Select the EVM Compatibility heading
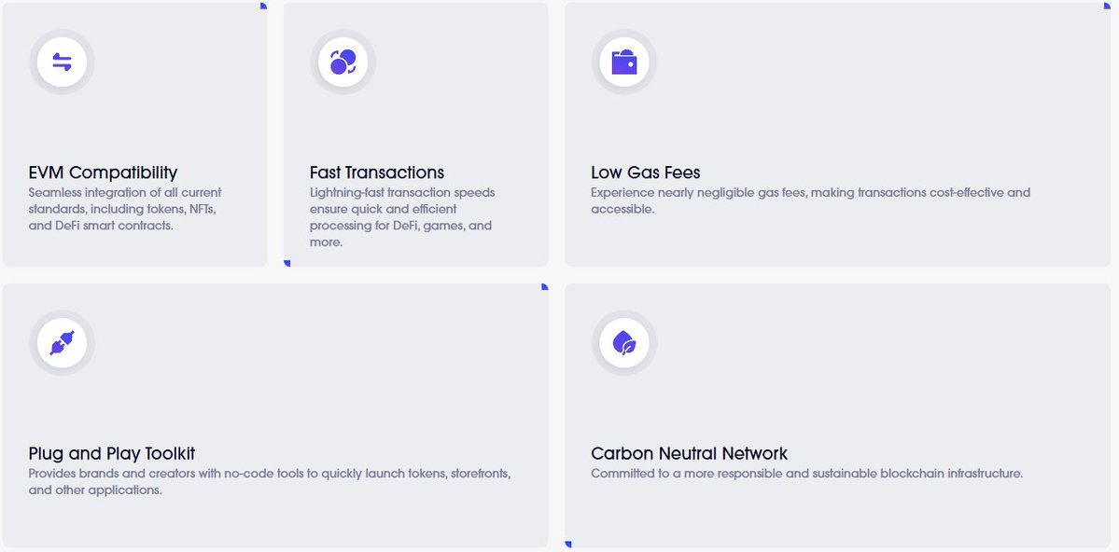The width and height of the screenshot is (1119, 552). pyautogui.click(x=103, y=172)
